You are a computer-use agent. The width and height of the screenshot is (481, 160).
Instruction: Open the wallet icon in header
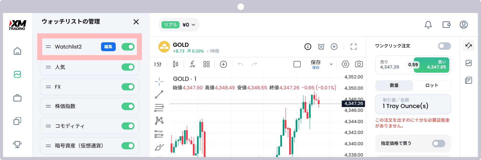pyautogui.click(x=446, y=24)
